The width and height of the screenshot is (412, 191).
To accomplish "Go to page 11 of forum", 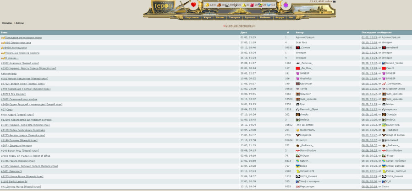I will click(x=252, y=26).
